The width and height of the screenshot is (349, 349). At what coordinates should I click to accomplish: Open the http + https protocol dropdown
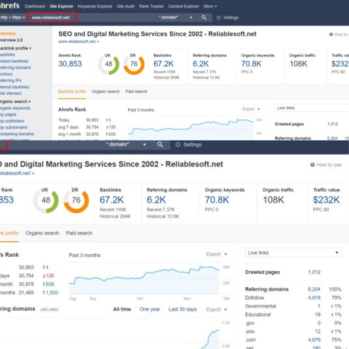coord(13,18)
